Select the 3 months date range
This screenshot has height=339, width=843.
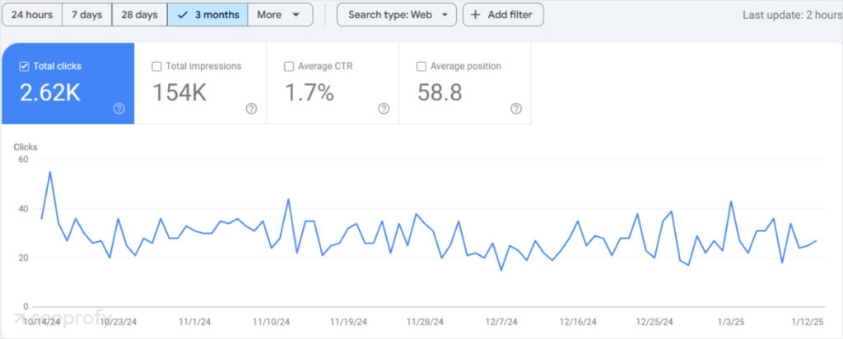207,15
